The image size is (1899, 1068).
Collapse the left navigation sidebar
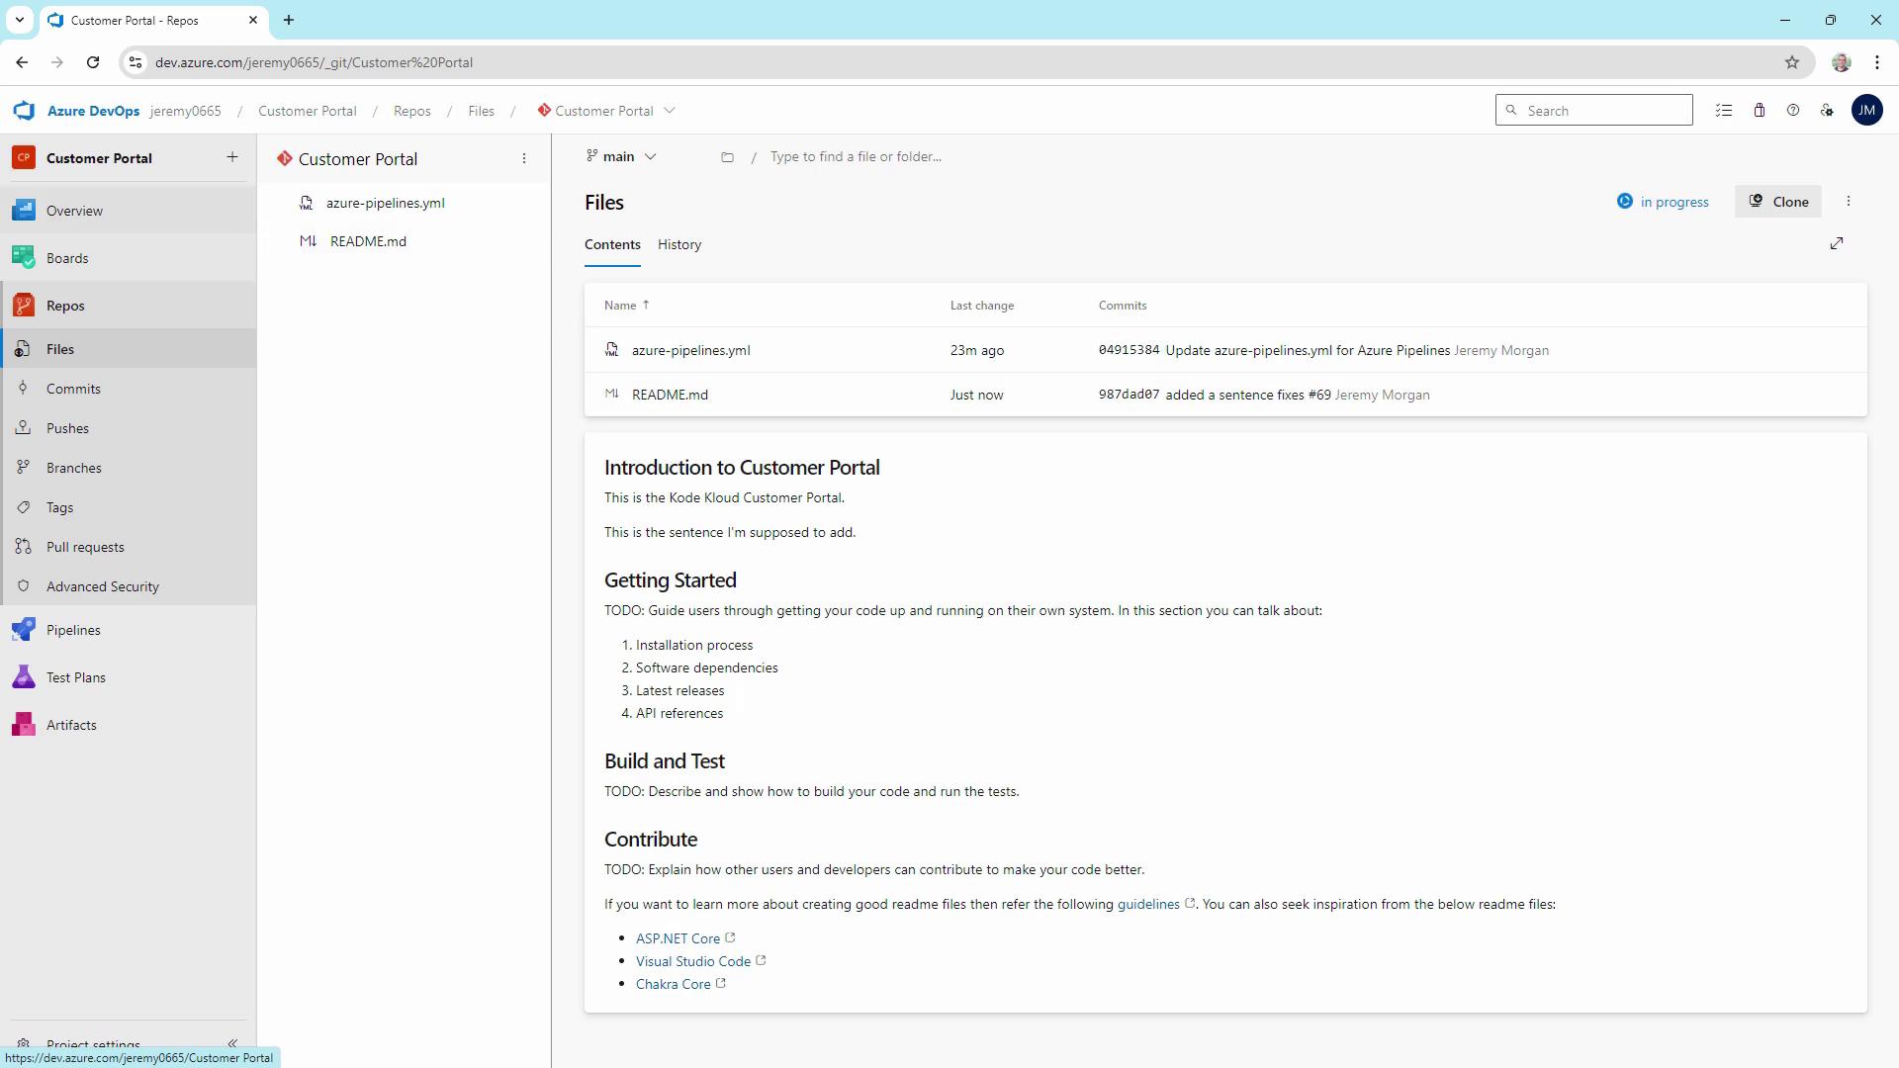tap(232, 1043)
